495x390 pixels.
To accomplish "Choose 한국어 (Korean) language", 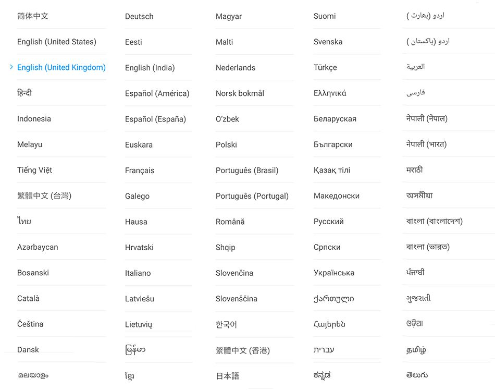I will coord(226,324).
